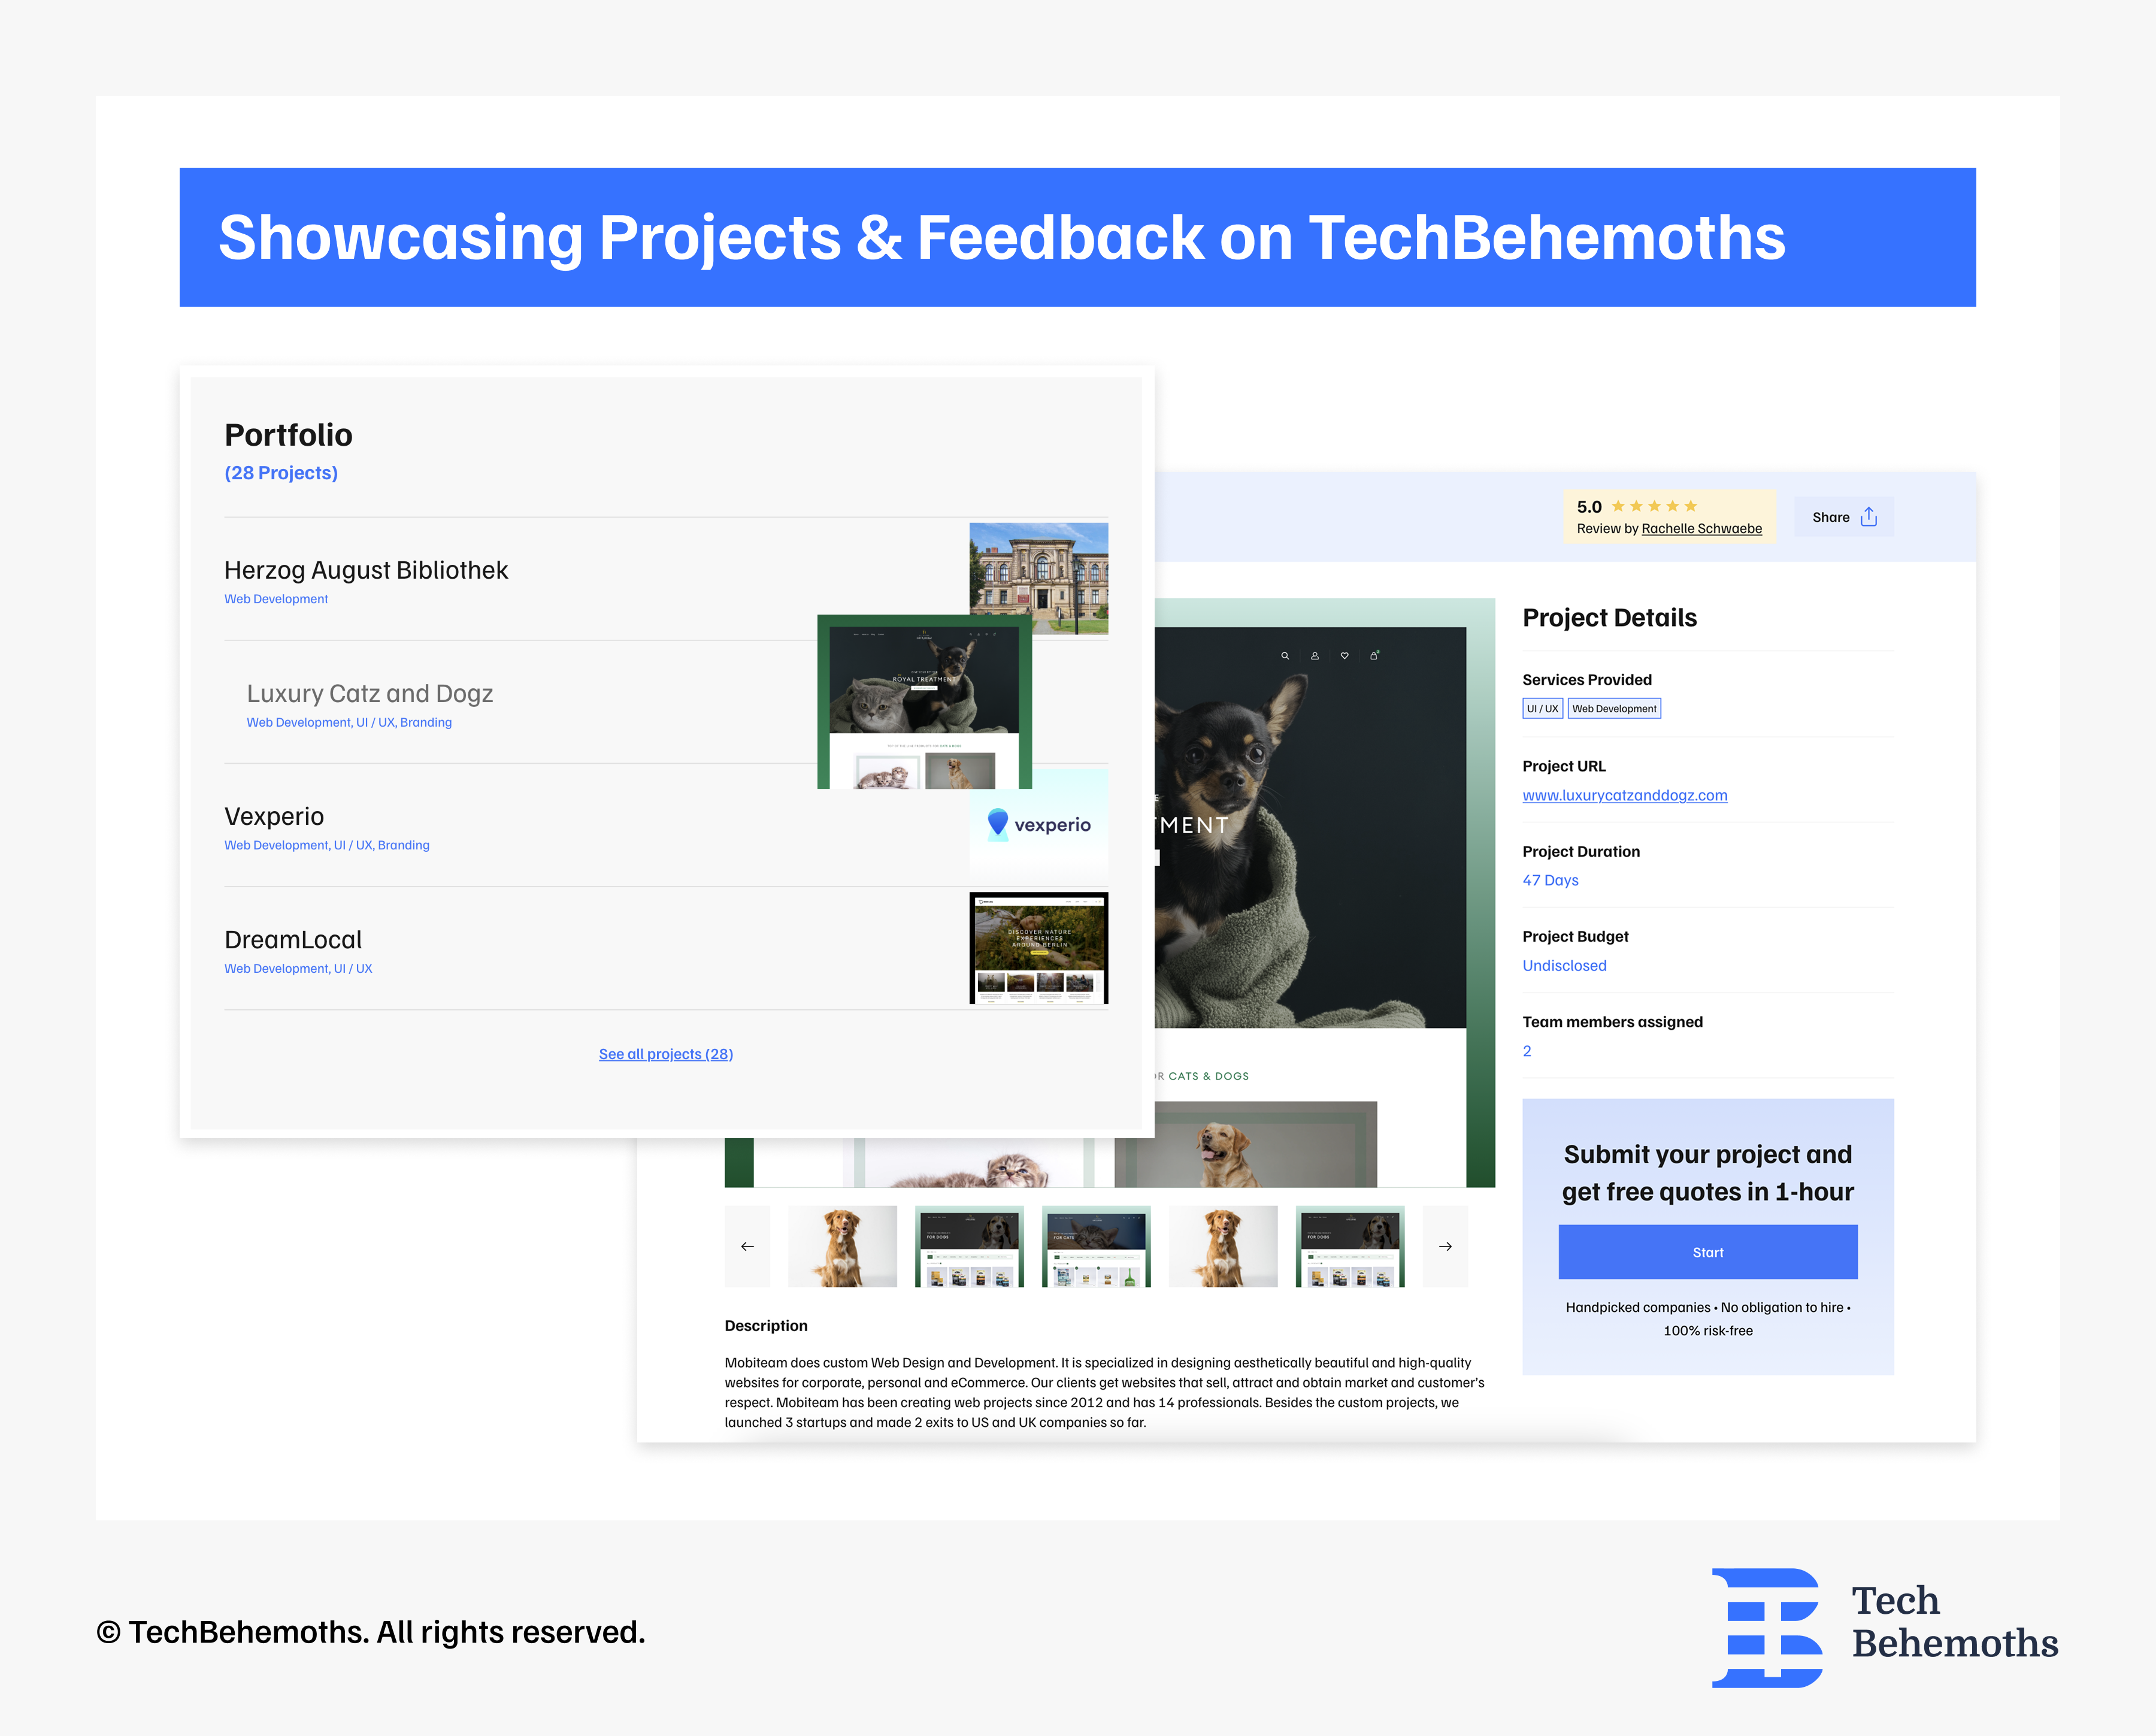Screen dimensions: 2156x1736
Task: Click the search icon in pet site preview
Action: pos(1285,656)
